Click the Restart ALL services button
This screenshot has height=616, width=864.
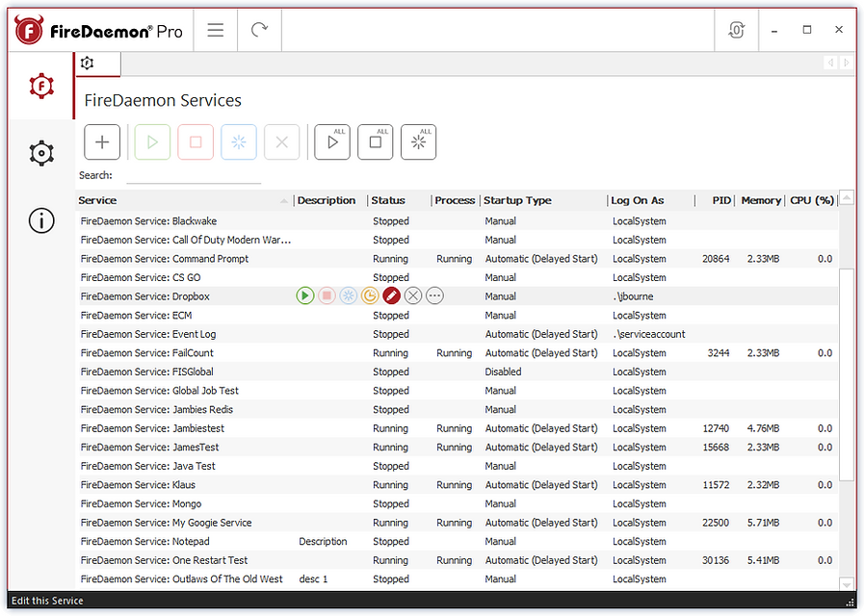(418, 142)
